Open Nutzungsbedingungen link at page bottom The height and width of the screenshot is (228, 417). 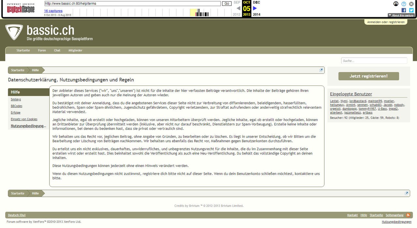tap(396, 222)
